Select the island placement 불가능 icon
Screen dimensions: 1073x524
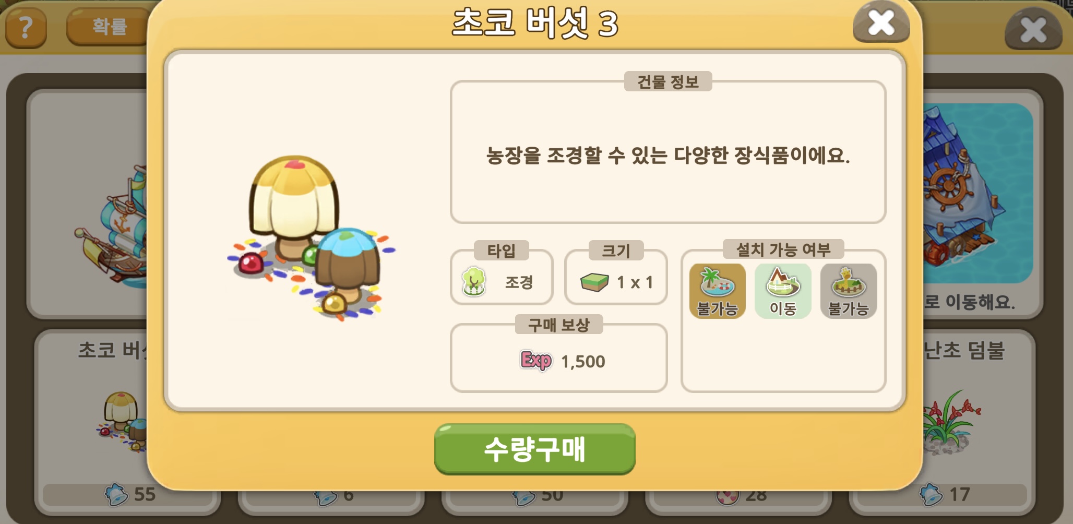(x=717, y=291)
